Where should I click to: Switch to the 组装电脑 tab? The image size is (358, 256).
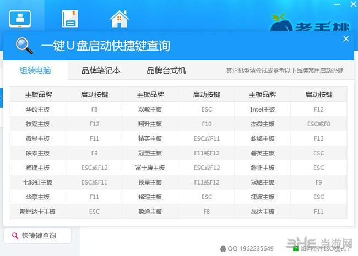pos(35,70)
